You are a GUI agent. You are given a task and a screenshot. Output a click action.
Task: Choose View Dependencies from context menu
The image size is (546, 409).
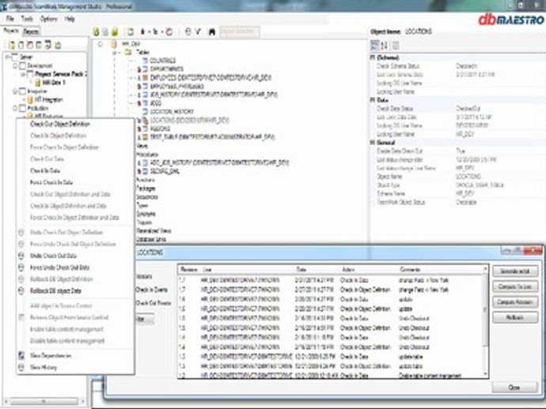pos(75,355)
